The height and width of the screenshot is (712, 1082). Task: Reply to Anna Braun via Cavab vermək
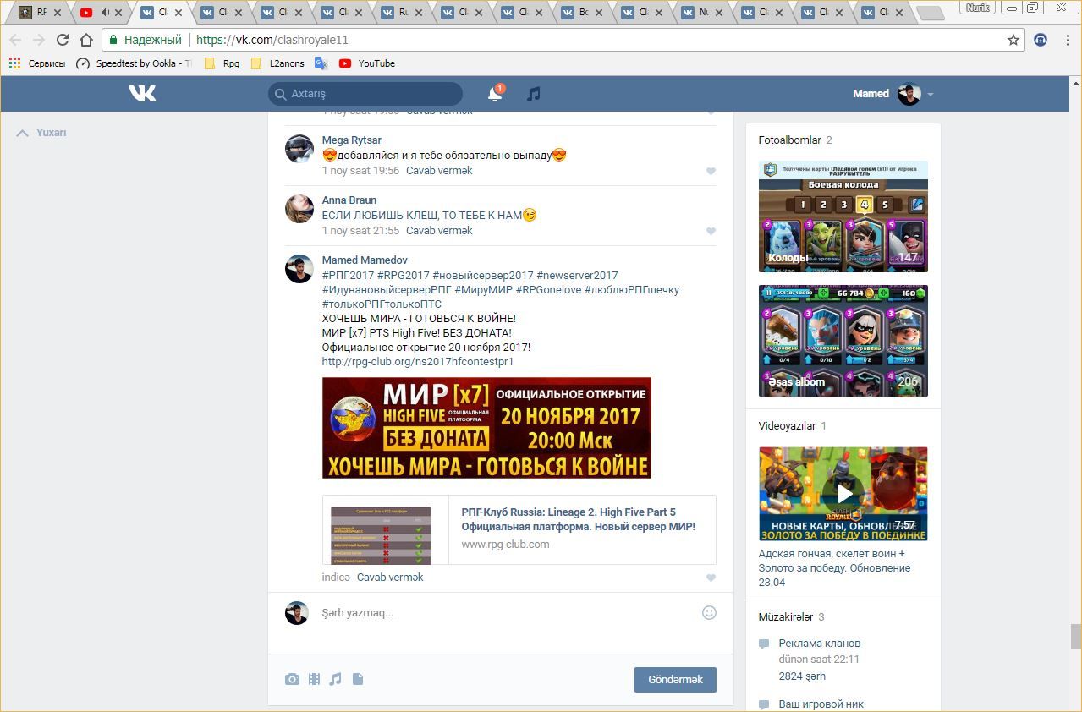tap(439, 231)
